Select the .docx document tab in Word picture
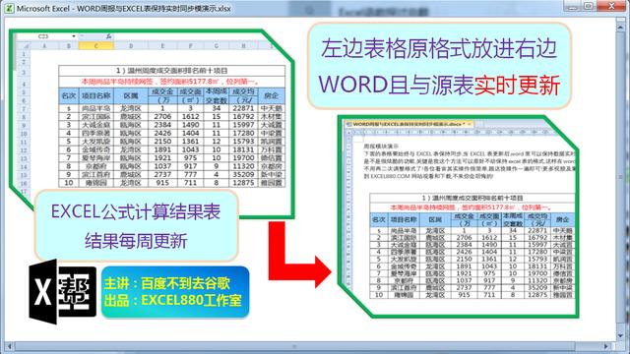The height and width of the screenshot is (354, 630). [409, 124]
